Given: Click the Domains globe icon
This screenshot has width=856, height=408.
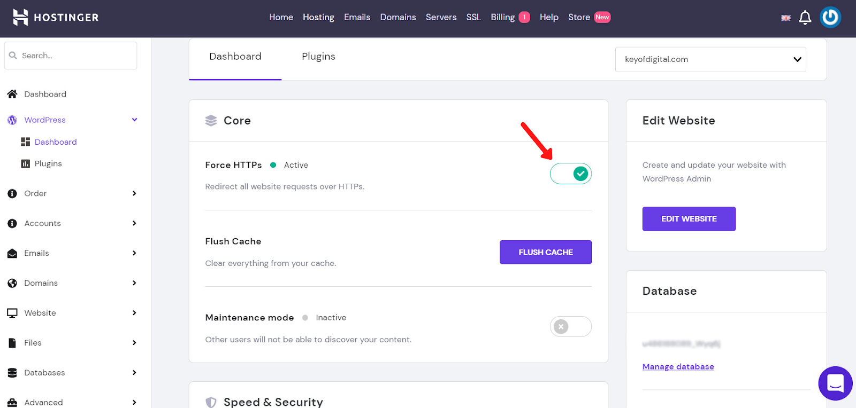Looking at the screenshot, I should [12, 283].
